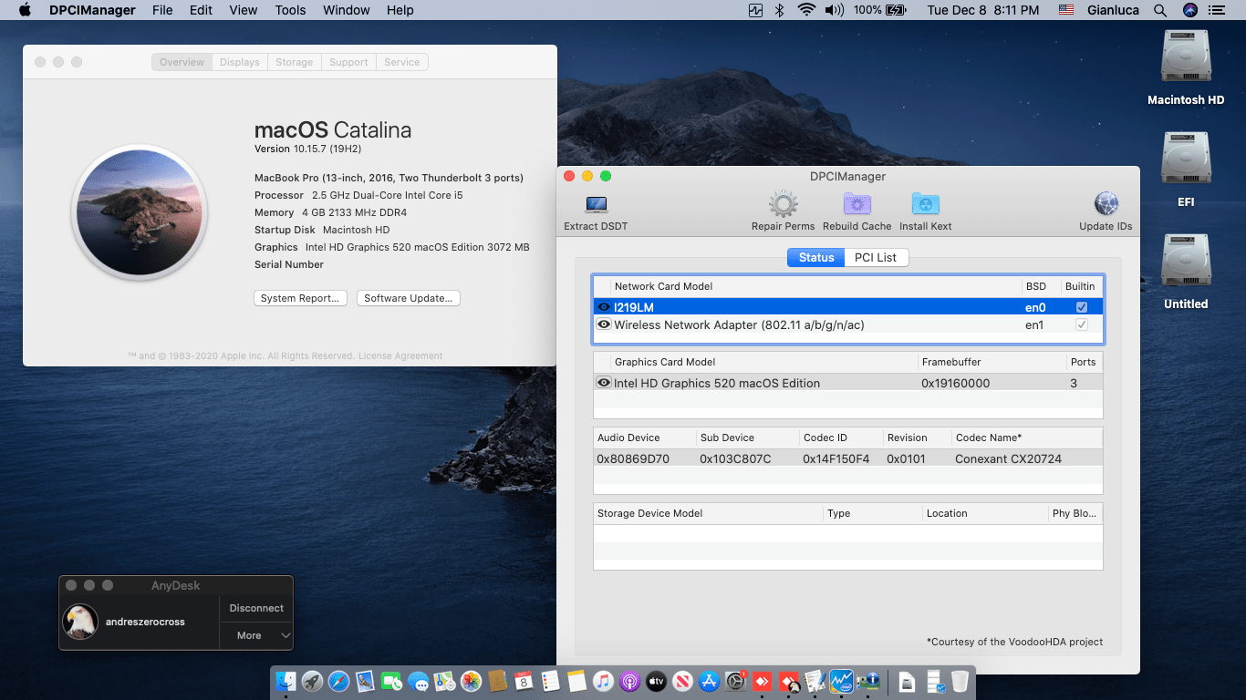1246x700 pixels.
Task: Open the App Store from the Dock
Action: pyautogui.click(x=708, y=681)
